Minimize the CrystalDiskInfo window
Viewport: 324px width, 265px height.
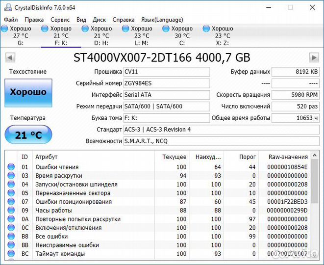[x=269, y=7]
